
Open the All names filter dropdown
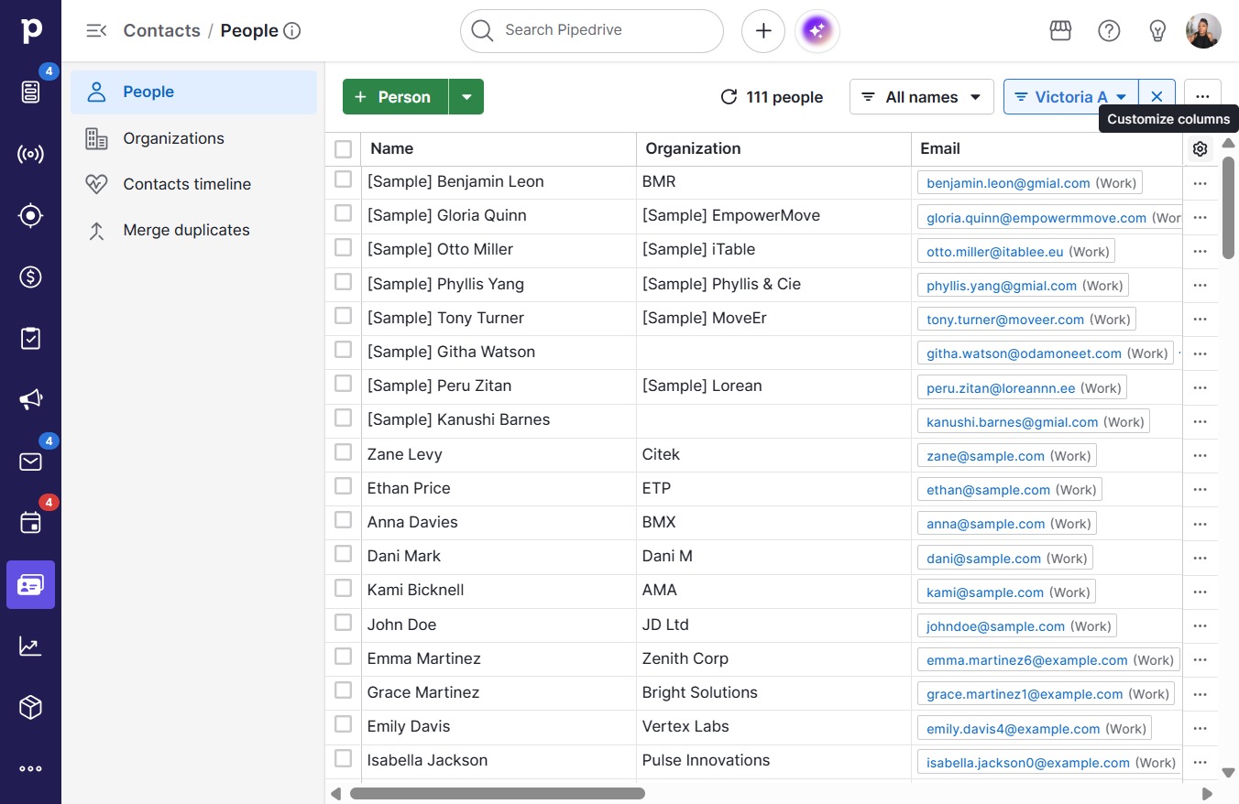coord(922,97)
